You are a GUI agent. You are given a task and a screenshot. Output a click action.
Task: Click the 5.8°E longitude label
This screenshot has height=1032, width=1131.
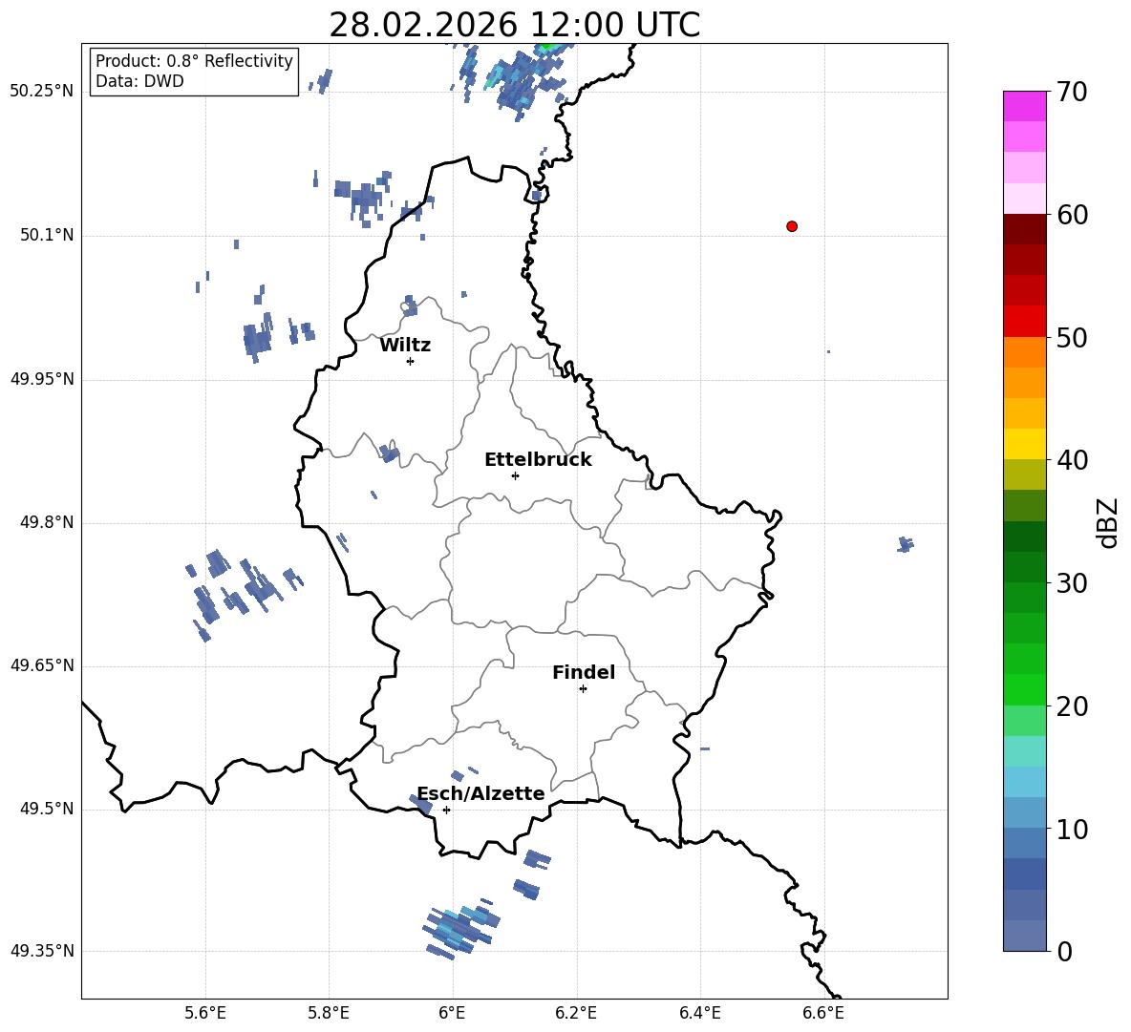tap(329, 1013)
